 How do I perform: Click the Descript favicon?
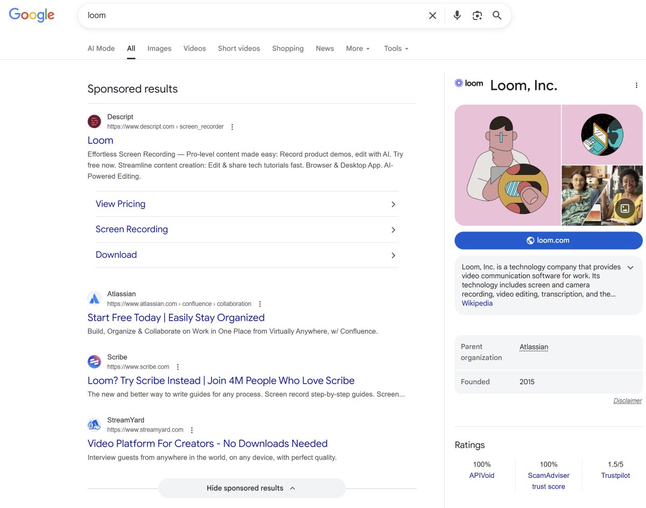[94, 122]
